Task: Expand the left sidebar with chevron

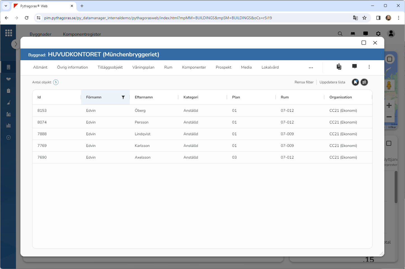Action: point(16,44)
